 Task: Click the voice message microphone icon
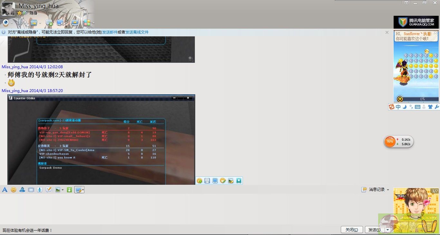tap(40, 190)
